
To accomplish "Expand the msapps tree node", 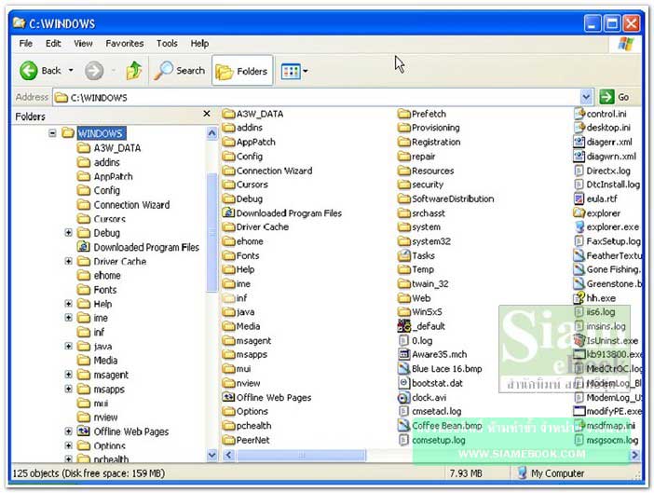I will (68, 389).
